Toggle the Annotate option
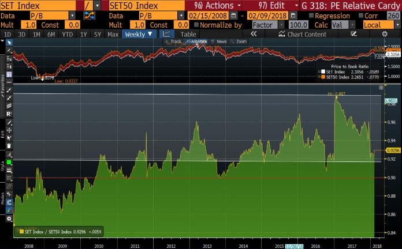 (x=197, y=41)
